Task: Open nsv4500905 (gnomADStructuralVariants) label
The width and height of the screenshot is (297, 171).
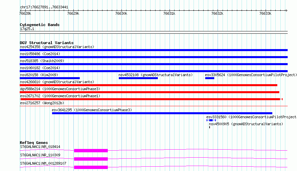Action: [246, 124]
